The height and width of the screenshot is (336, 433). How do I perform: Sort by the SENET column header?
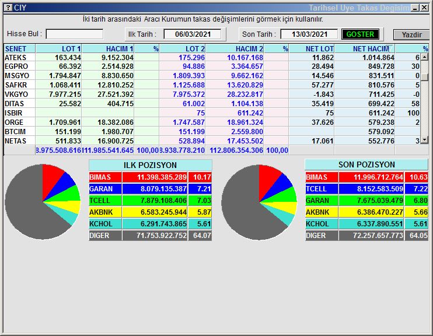click(x=20, y=49)
